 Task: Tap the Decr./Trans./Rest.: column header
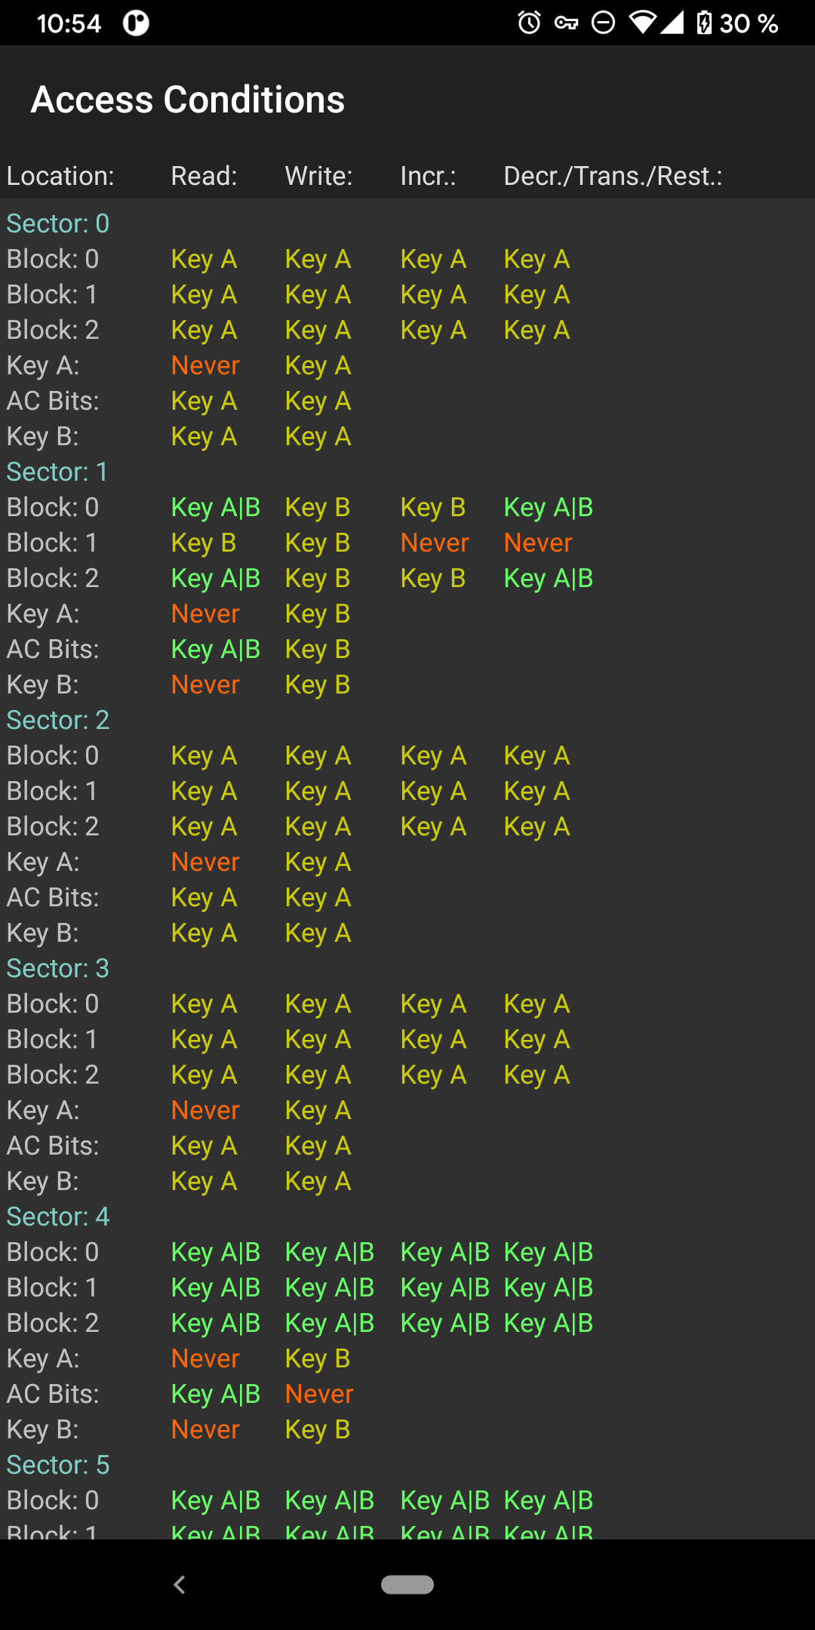point(613,176)
